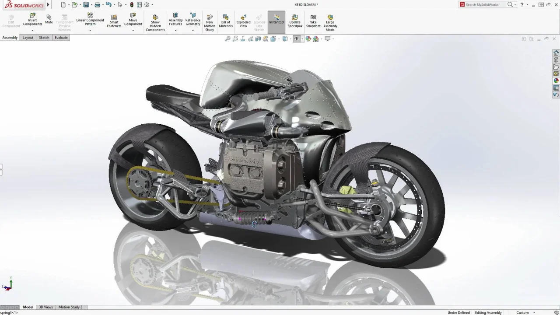Start a New Motion Study

pos(210,22)
